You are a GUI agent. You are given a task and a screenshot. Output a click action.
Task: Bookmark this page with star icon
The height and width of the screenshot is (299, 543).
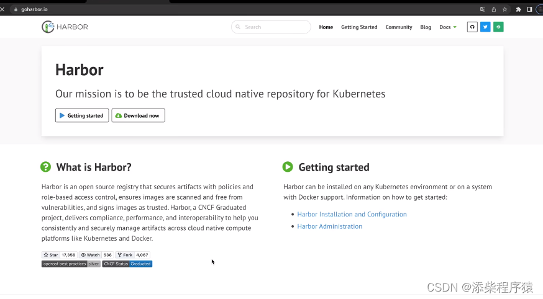505,9
